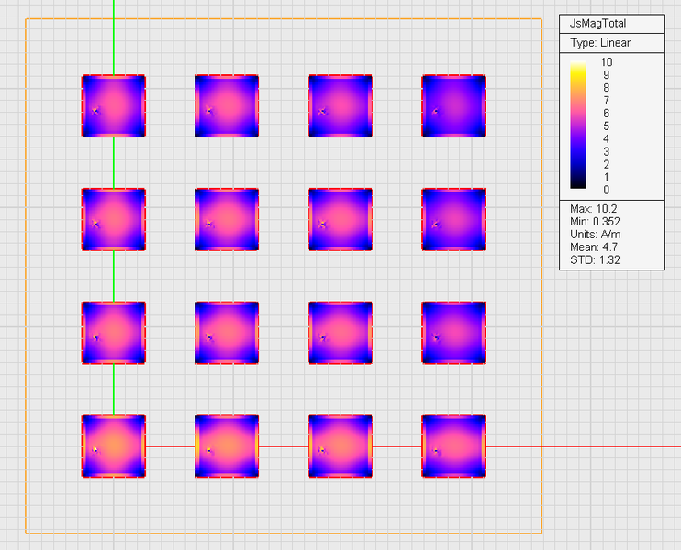Select the 'Type: Linear' legend label
Image resolution: width=681 pixels, height=550 pixels.
600,43
